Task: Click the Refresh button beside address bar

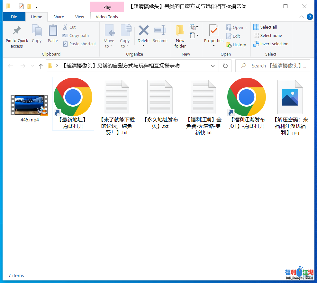Action: 225,66
